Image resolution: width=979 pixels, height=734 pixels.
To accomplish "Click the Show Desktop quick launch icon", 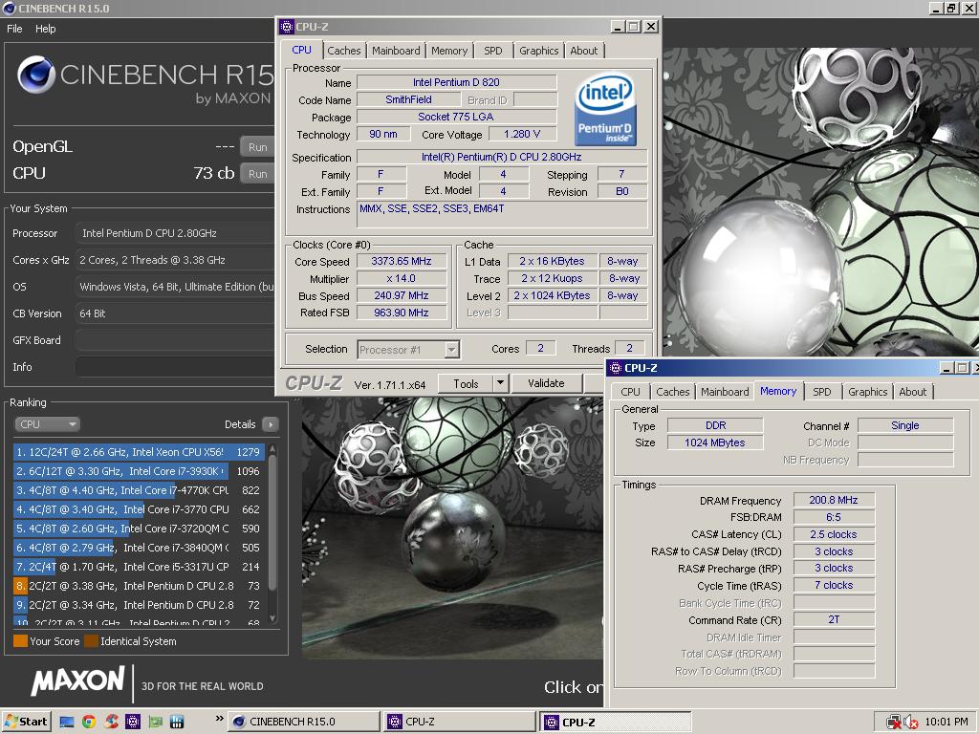I will pos(66,723).
